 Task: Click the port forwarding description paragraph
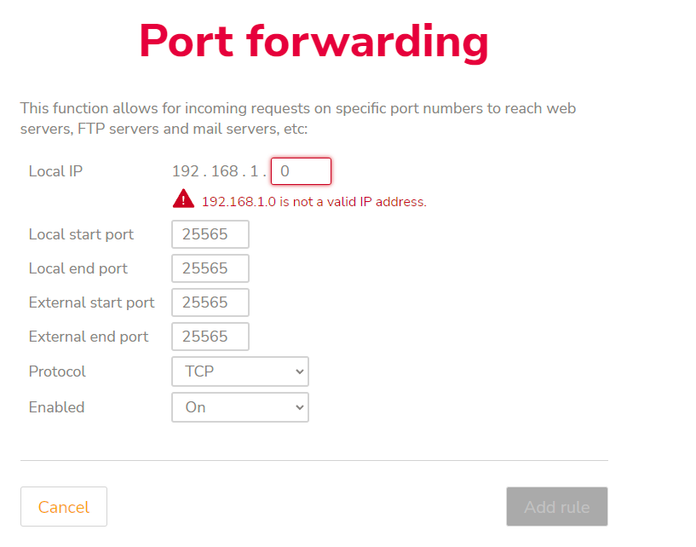point(298,118)
